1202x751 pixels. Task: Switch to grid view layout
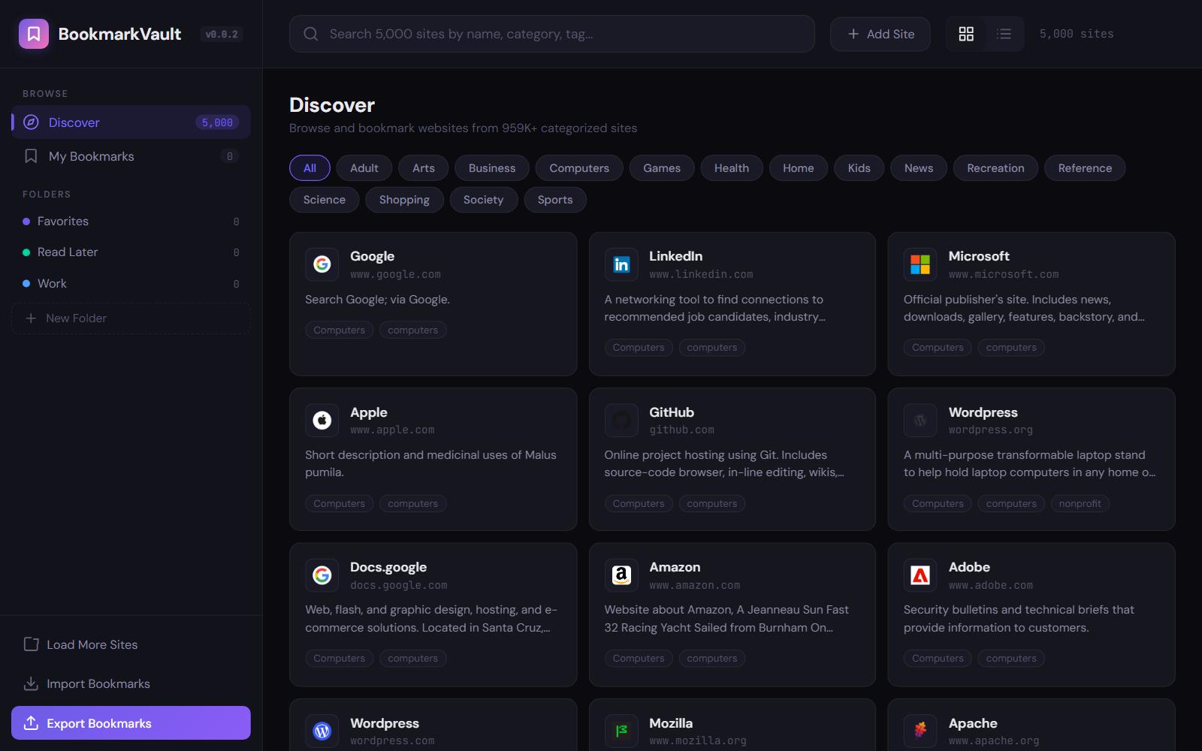pyautogui.click(x=966, y=34)
